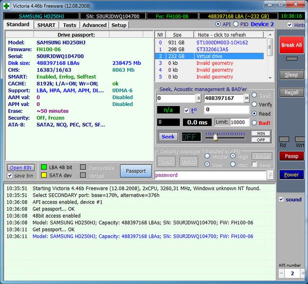Click the end LBA field 488397167
308x284 pixels.
[x=224, y=98]
